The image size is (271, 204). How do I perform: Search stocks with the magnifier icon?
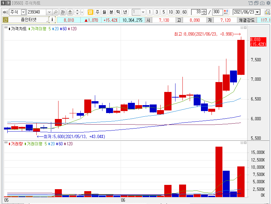tap(56, 12)
